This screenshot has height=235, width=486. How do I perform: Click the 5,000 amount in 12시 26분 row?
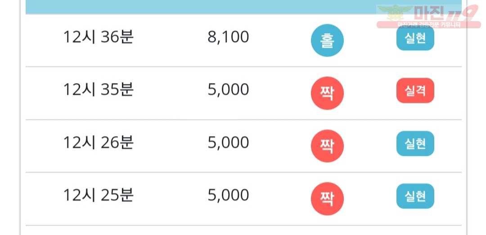click(x=229, y=143)
